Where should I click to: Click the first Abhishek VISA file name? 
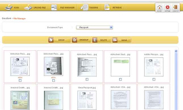coord(120,87)
